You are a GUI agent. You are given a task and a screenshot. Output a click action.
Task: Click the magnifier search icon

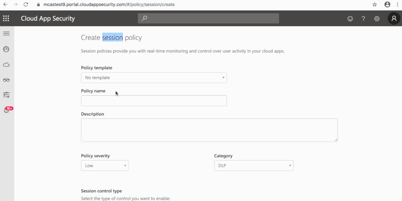click(144, 18)
